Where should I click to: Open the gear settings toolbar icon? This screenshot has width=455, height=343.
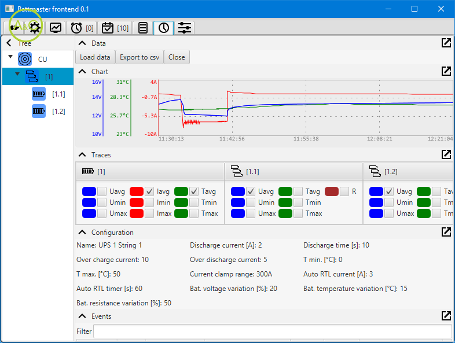[35, 28]
